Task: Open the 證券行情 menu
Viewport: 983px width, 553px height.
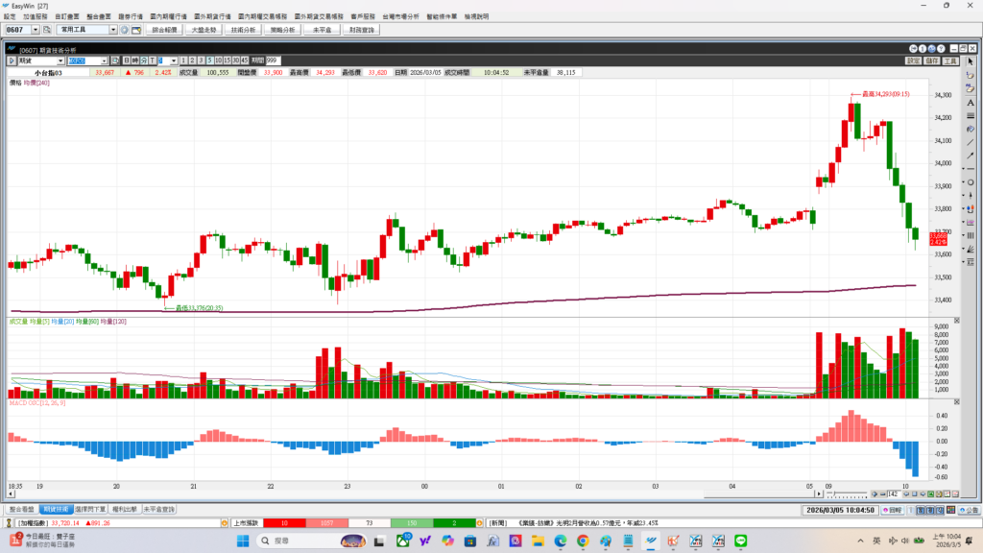Action: click(x=129, y=16)
